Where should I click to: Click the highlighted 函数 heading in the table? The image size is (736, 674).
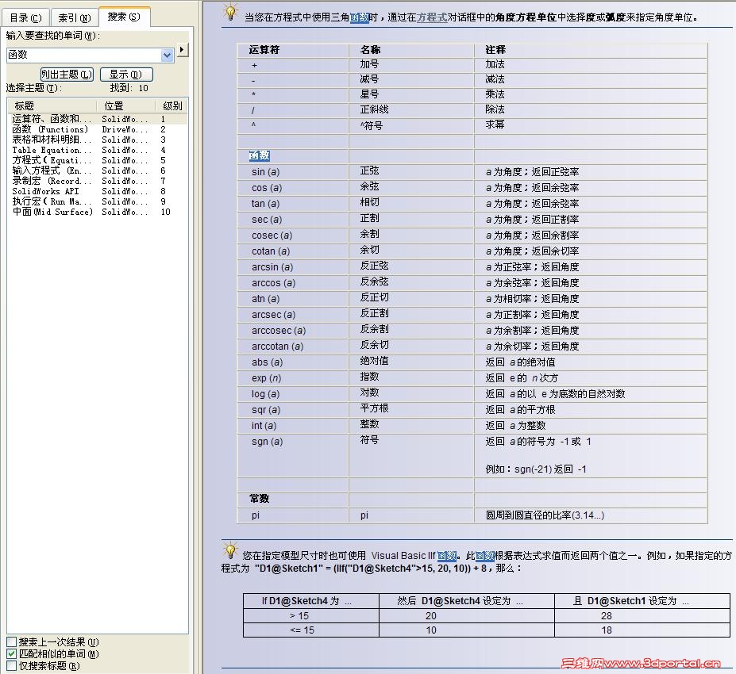(x=260, y=155)
